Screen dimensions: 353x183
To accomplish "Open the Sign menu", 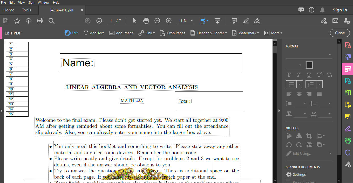I will pos(31,2).
